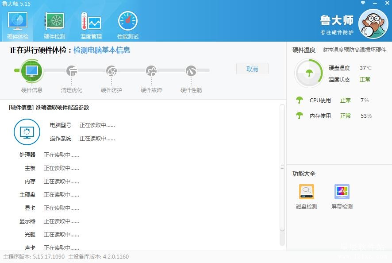Close the 鲁大师 window
The image size is (392, 263).
[387, 3]
